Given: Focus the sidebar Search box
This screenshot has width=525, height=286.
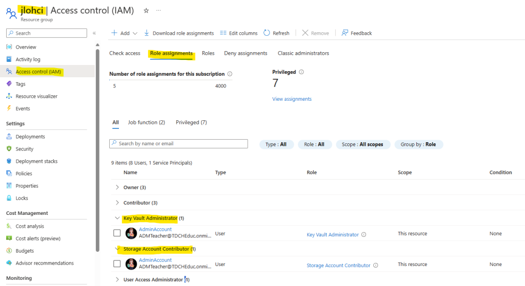Looking at the screenshot, I should [47, 33].
